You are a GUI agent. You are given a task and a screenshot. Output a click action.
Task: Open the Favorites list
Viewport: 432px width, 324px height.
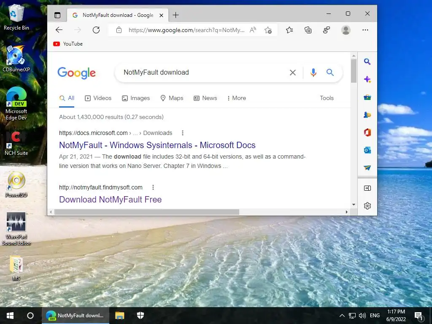[289, 30]
